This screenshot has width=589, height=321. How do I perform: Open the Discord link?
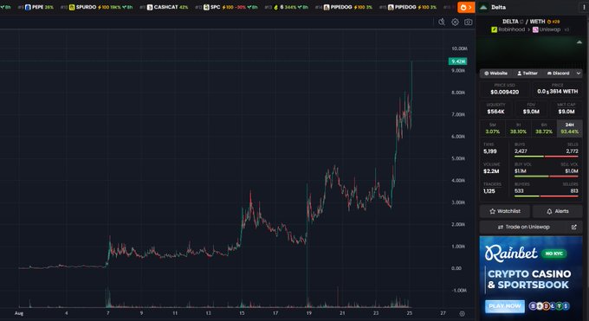[558, 74]
